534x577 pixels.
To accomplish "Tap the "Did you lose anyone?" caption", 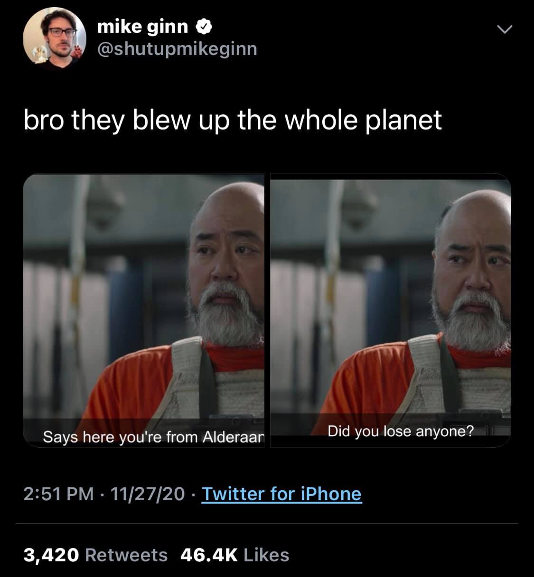I will 401,431.
